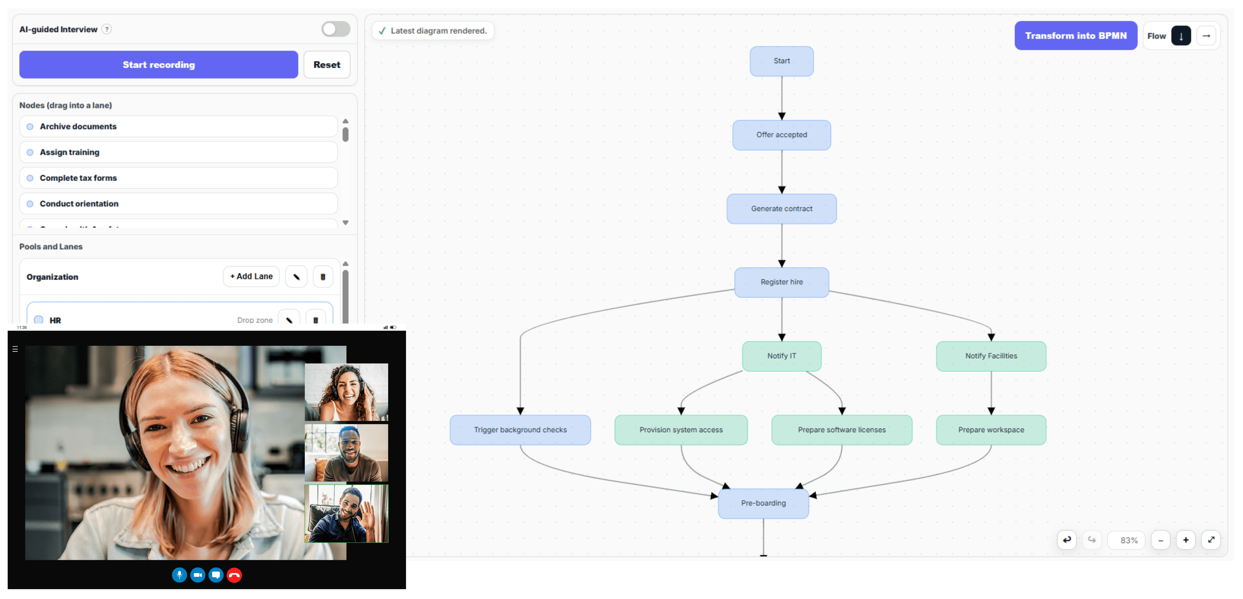Turn off camera in the video call
The width and height of the screenshot is (1243, 599).
coord(197,575)
